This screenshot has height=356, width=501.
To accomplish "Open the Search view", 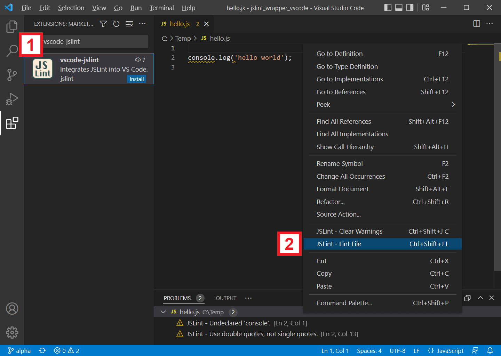I will click(x=12, y=50).
